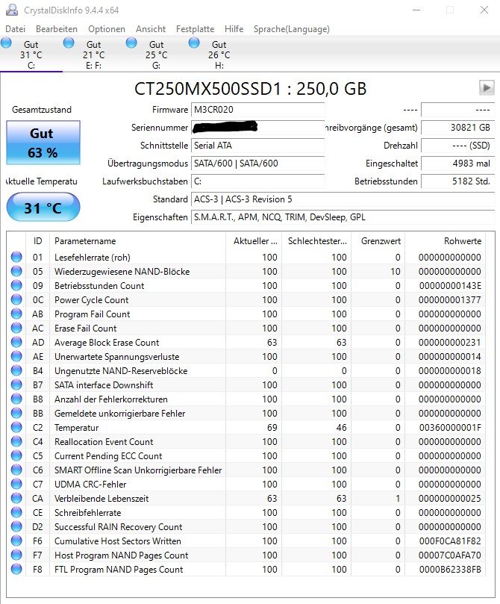The height and width of the screenshot is (604, 500).
Task: Click raw value 00360000001F in Temperatur row
Action: 450,428
